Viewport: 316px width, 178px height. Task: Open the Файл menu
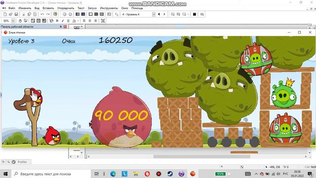[12, 8]
